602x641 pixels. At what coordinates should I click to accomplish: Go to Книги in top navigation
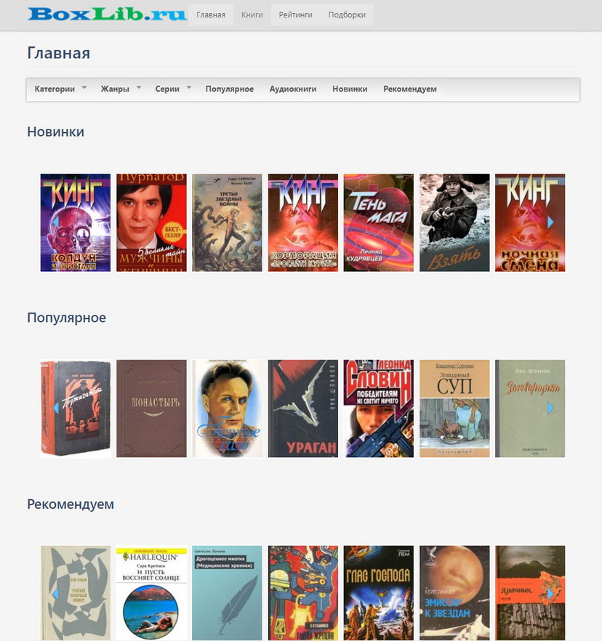tap(252, 15)
